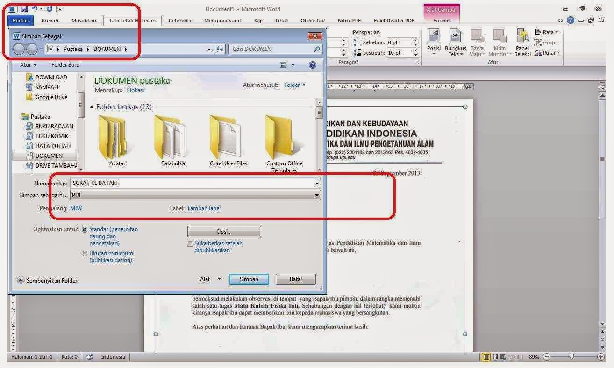Click the Undo icon in title bar
614x368 pixels.
[x=35, y=9]
